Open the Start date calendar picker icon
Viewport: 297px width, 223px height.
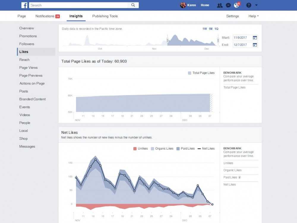[x=255, y=37]
